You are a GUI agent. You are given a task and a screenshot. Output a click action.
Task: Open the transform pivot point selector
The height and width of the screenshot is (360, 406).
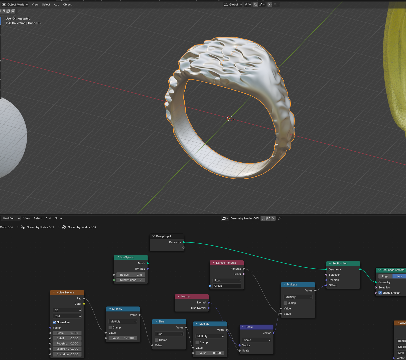248,5
